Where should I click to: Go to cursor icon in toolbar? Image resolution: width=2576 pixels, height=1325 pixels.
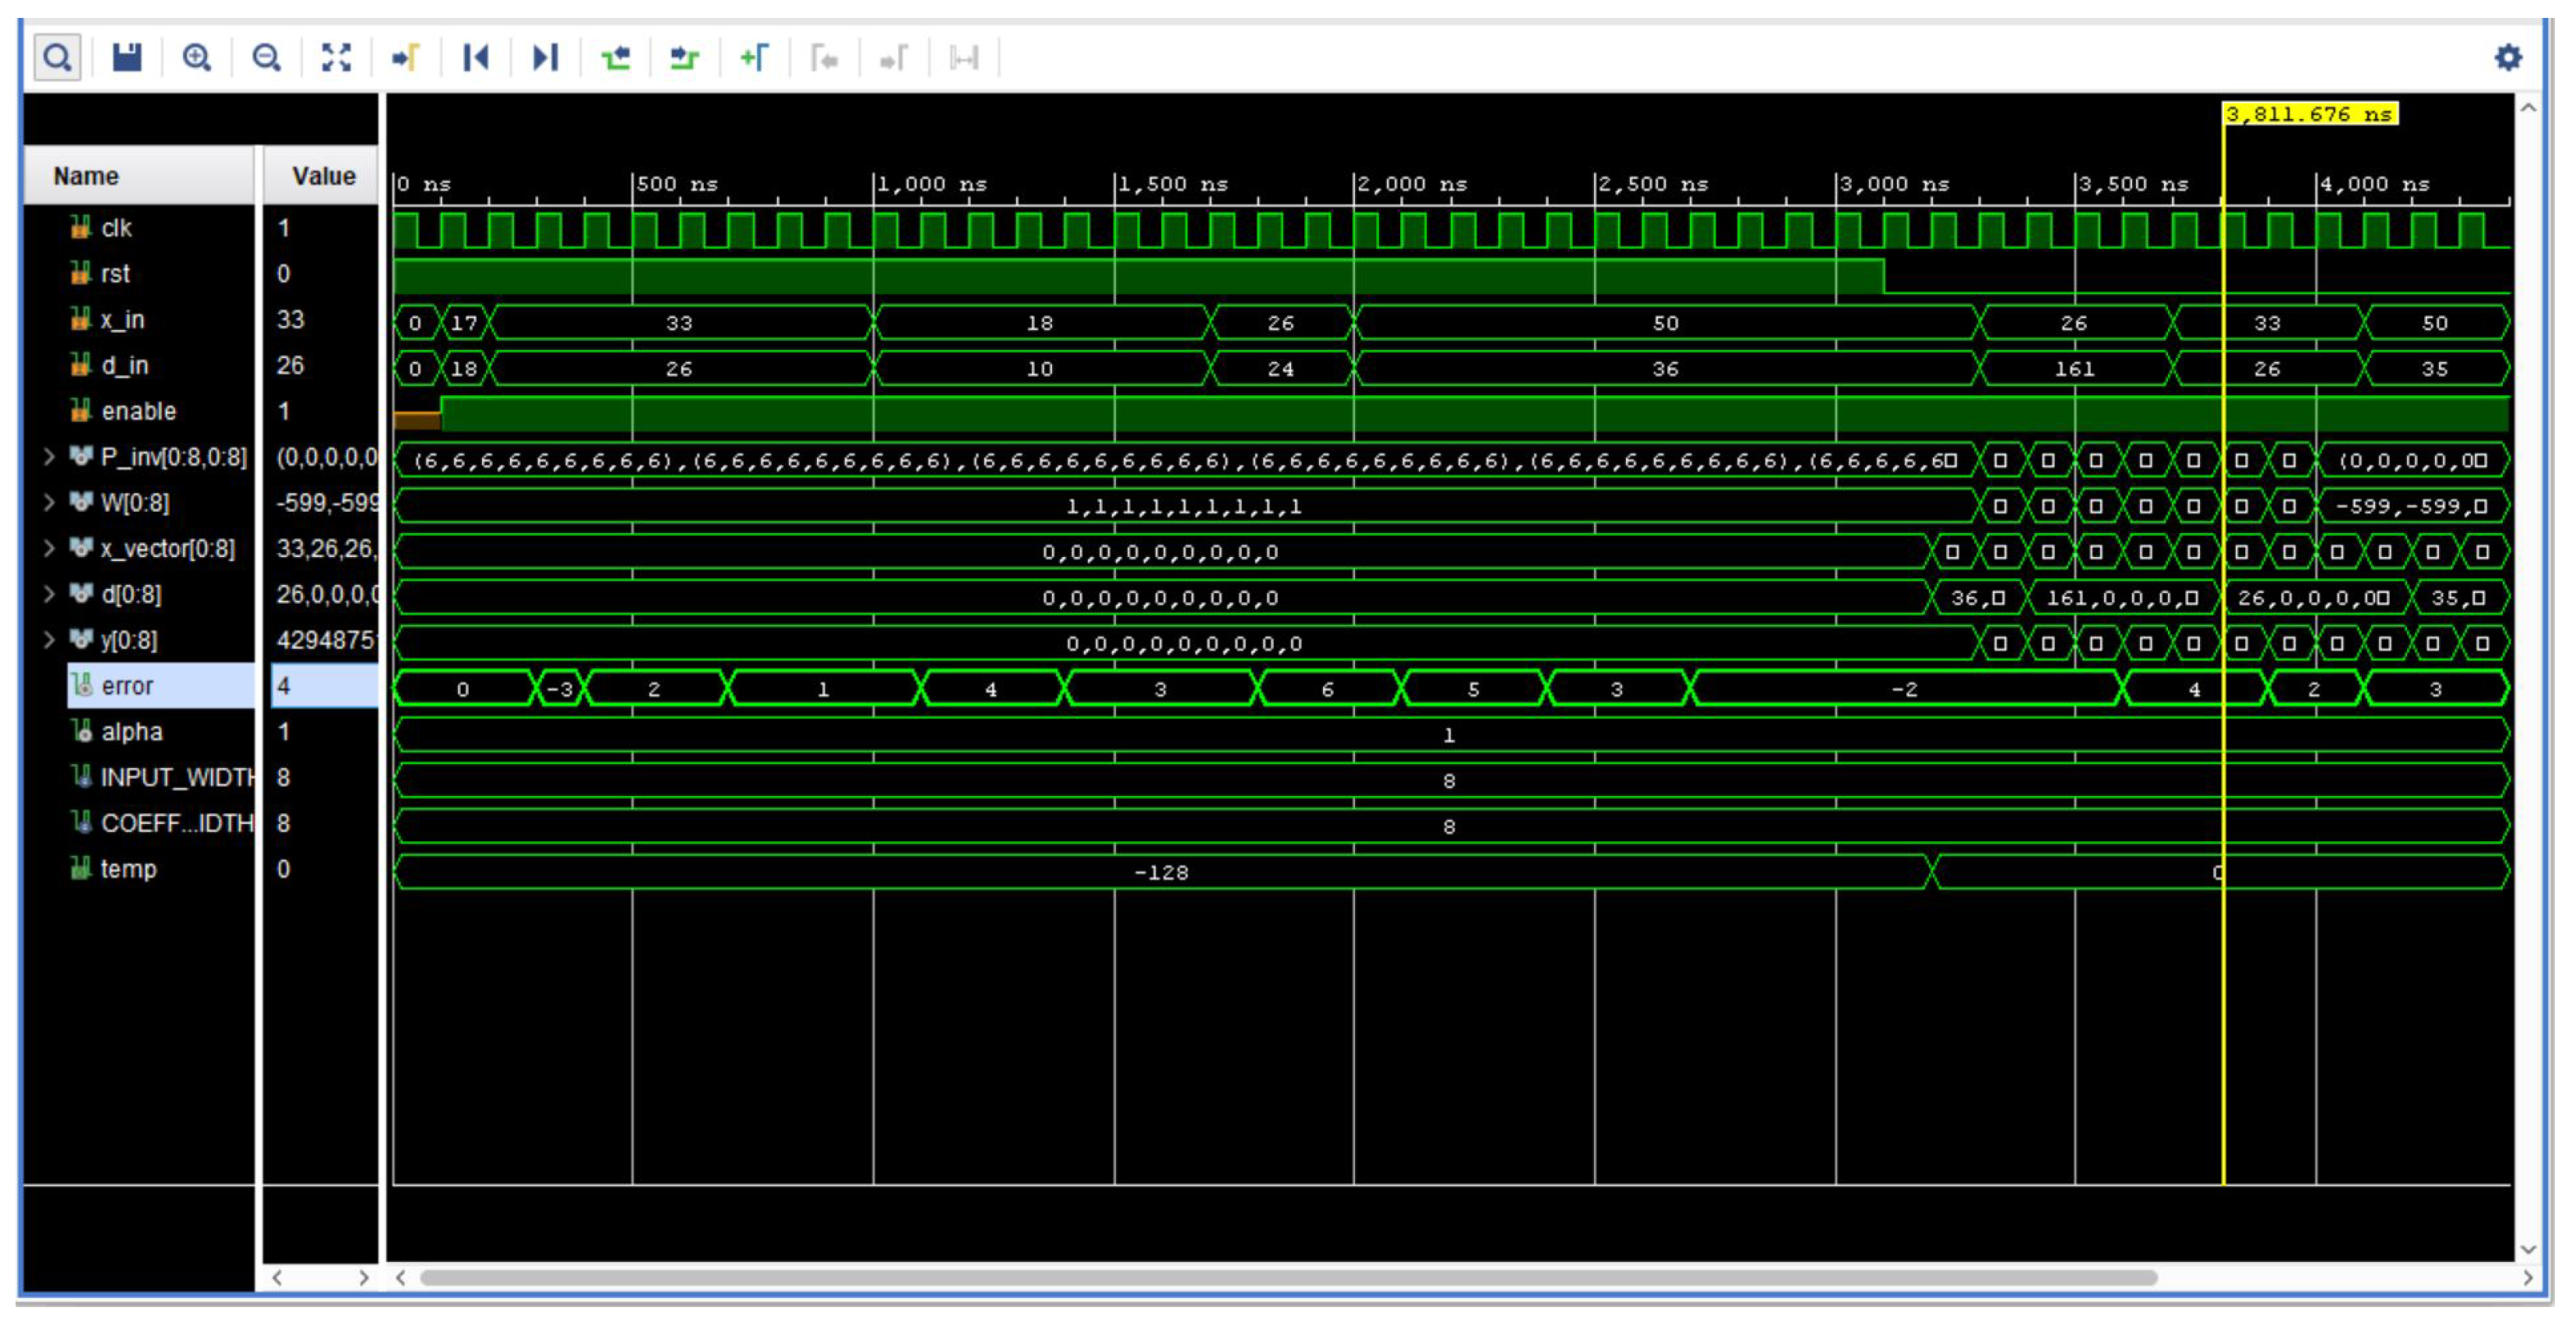[x=406, y=57]
